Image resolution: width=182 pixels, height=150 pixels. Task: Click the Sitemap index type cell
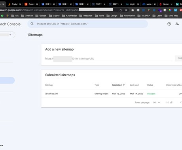(101, 94)
